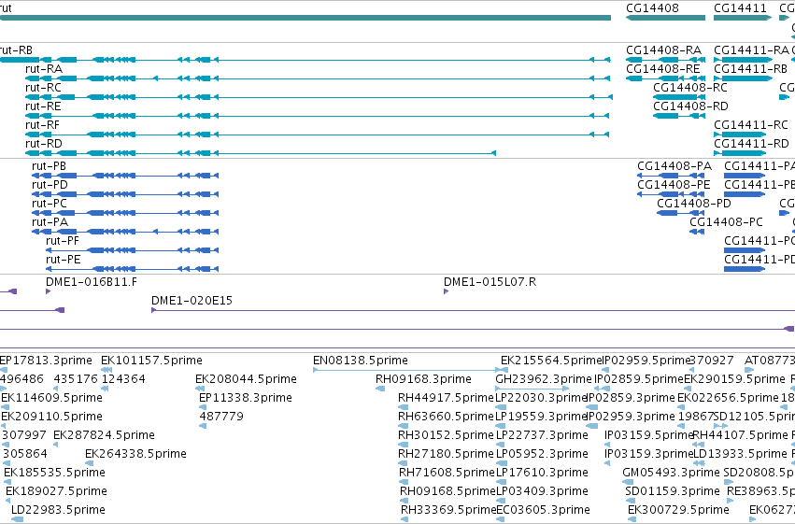The image size is (795, 524).
Task: Click the CG14408-PC protein label
Action: coord(726,222)
